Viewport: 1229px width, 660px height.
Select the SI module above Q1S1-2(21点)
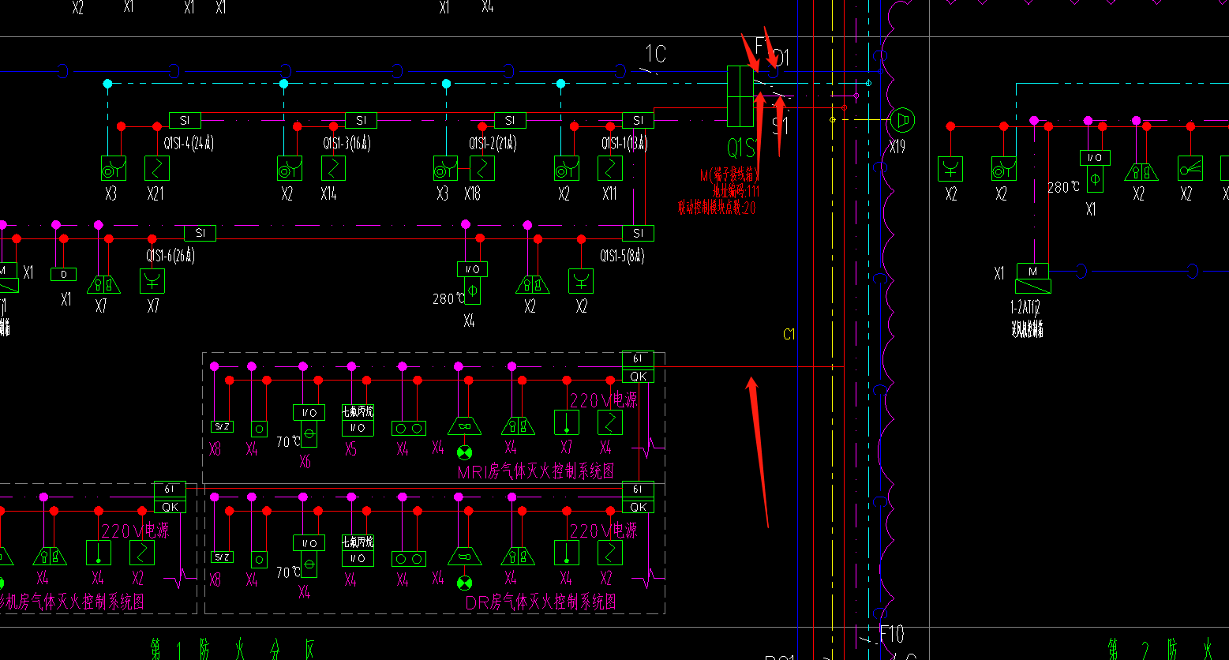point(510,120)
